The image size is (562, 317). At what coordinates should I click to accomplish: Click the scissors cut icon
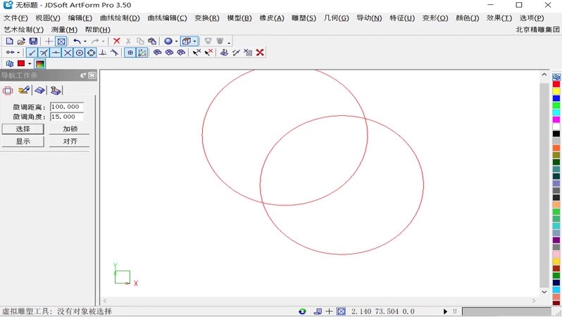click(x=128, y=41)
